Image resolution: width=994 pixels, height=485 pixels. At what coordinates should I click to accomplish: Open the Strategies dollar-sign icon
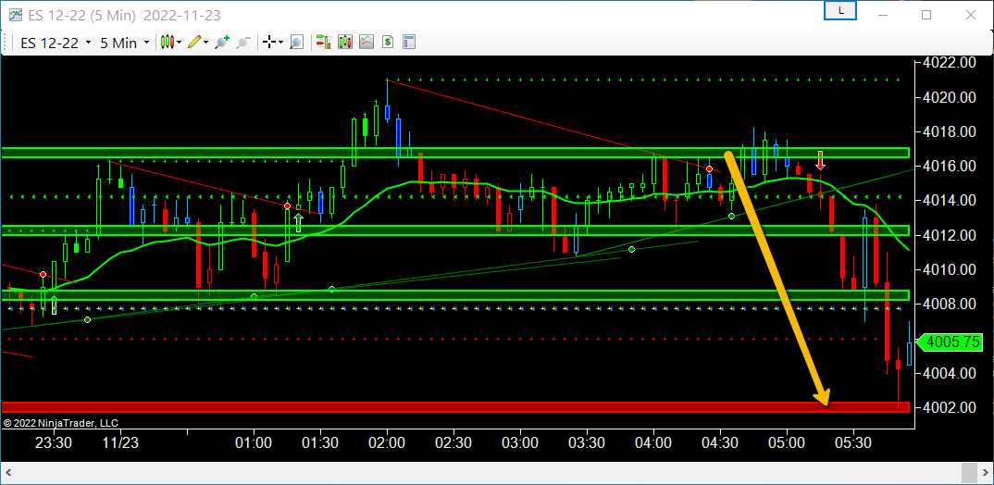[388, 43]
